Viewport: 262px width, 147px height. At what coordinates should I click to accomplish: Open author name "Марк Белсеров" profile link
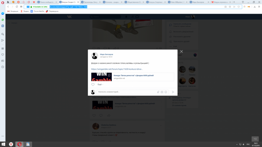(x=106, y=54)
